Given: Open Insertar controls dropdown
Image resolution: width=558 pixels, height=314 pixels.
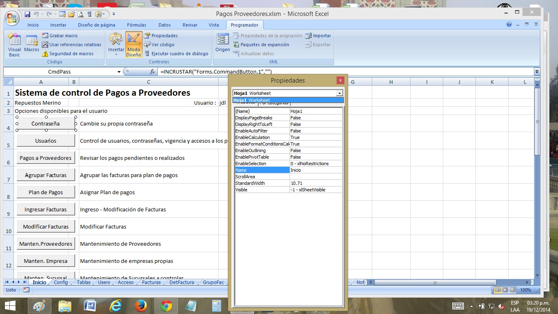Looking at the screenshot, I should pyautogui.click(x=116, y=45).
